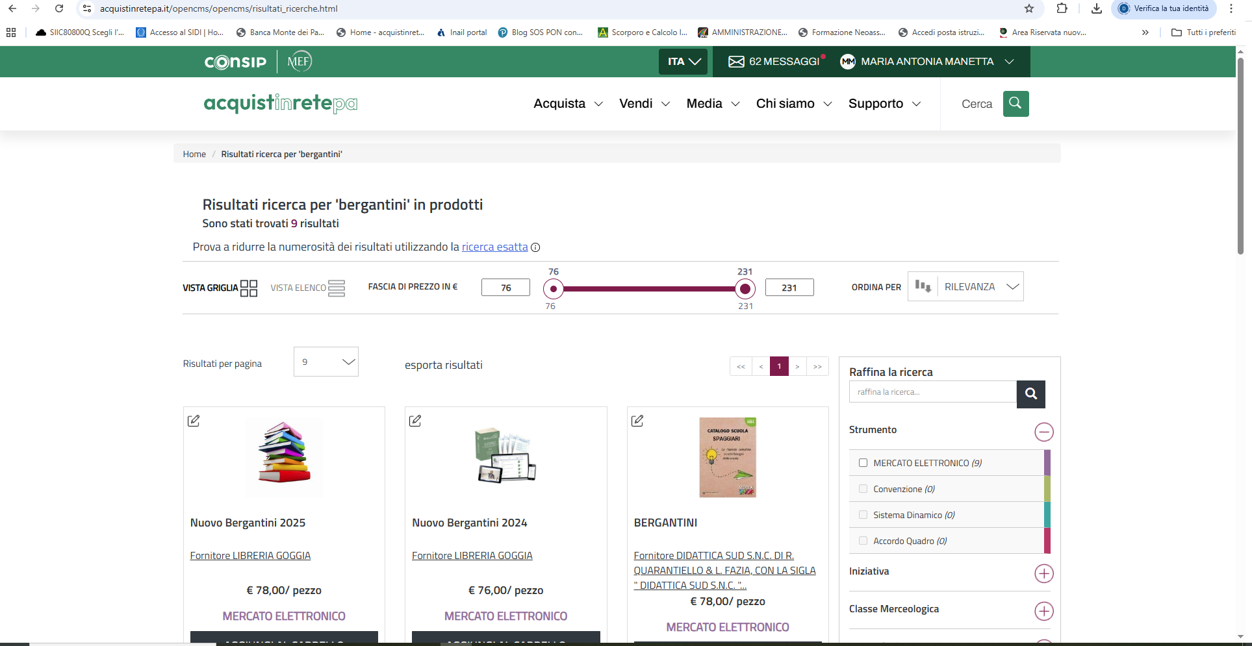Open Fornitore Libreria Goggia link for Bergantini 2025
Screen dimensions: 1252x646
250,556
